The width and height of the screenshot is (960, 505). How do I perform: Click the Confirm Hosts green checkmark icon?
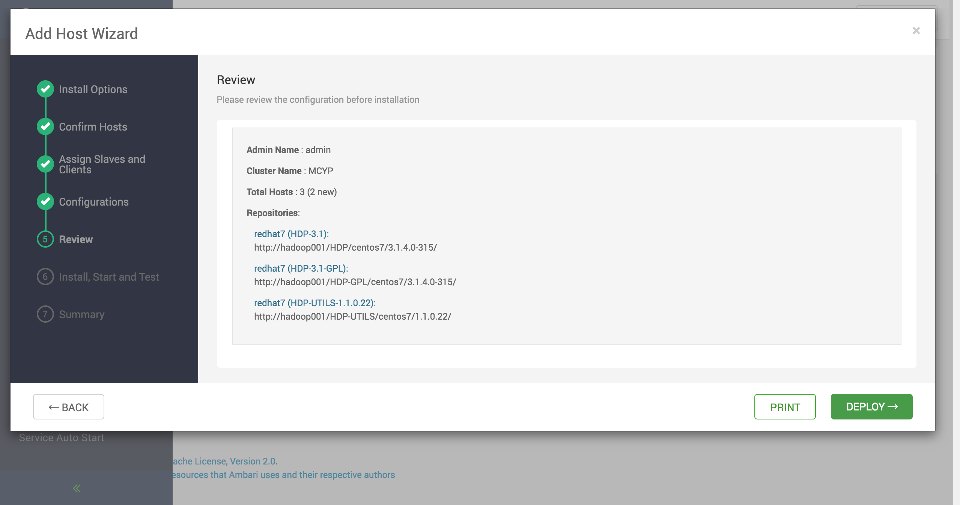[x=45, y=126]
